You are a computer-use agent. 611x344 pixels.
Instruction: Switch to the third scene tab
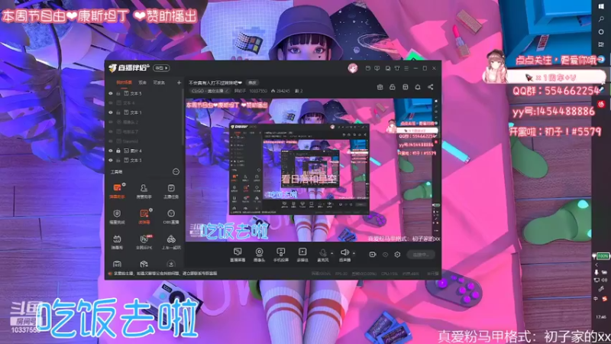coord(159,83)
